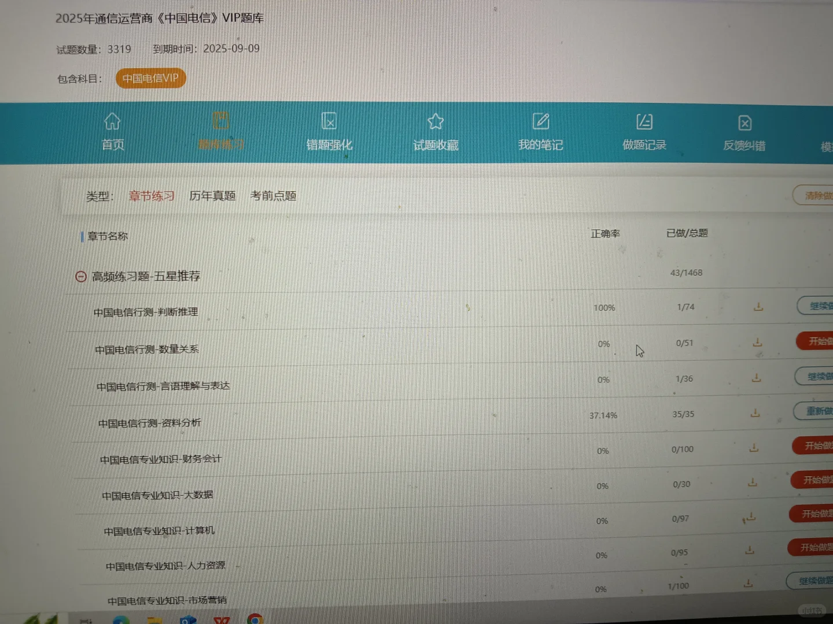This screenshot has width=833, height=624.
Task: Switch to 历年真题 type
Action: pyautogui.click(x=212, y=196)
